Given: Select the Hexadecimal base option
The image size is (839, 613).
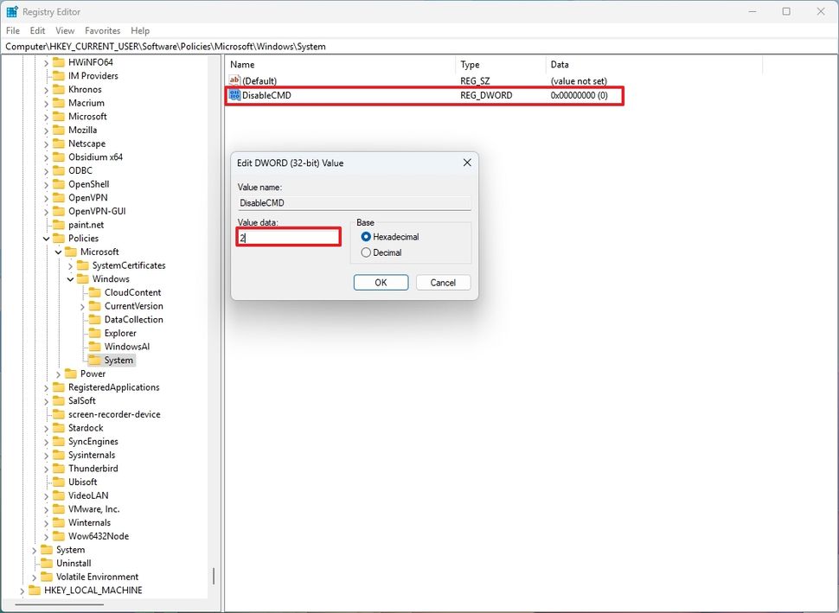Looking at the screenshot, I should click(366, 236).
